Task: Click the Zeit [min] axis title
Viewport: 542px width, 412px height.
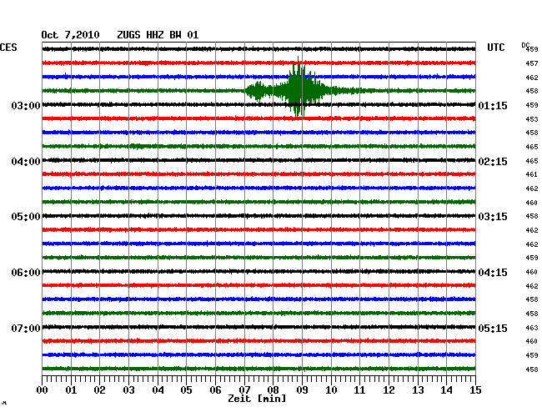Action: tap(257, 399)
